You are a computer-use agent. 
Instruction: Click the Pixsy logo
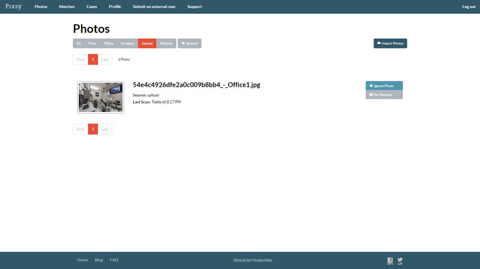(x=13, y=7)
